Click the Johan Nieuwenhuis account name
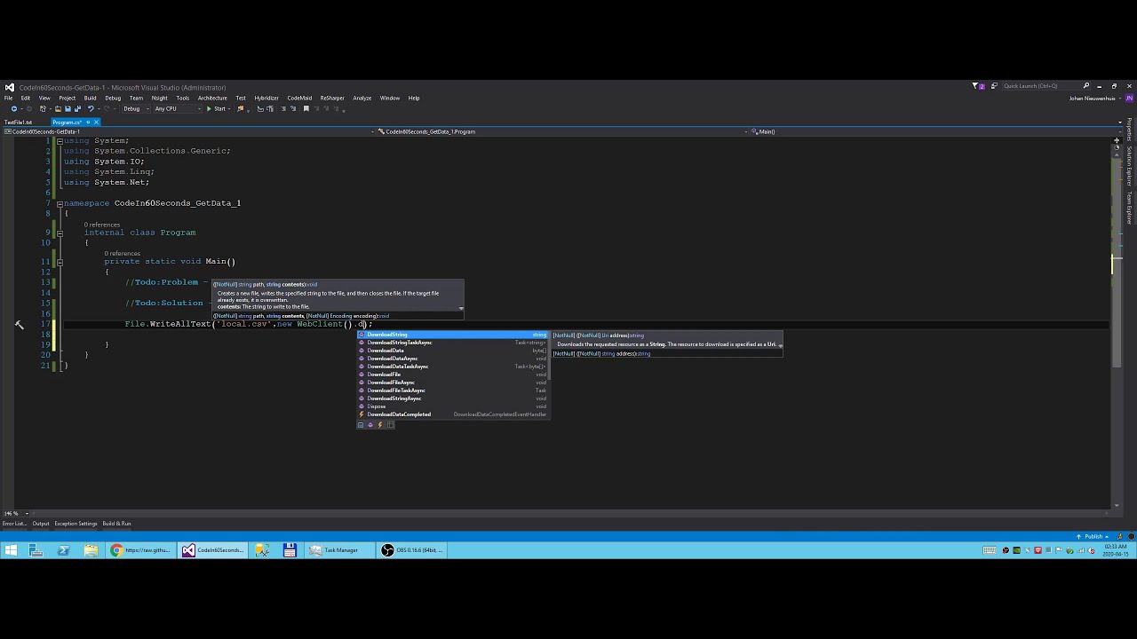 tap(1092, 98)
